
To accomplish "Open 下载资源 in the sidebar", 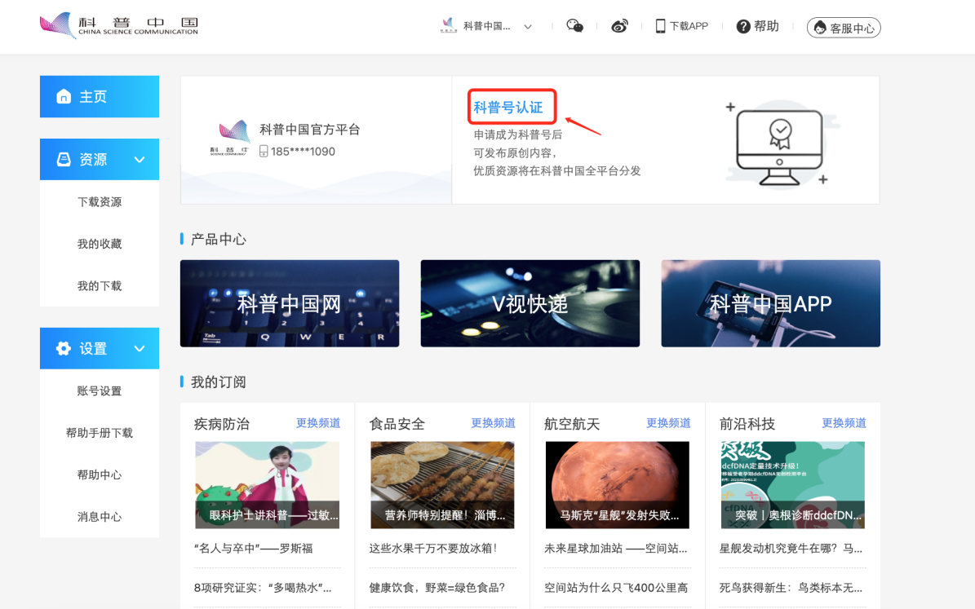I will [x=100, y=201].
